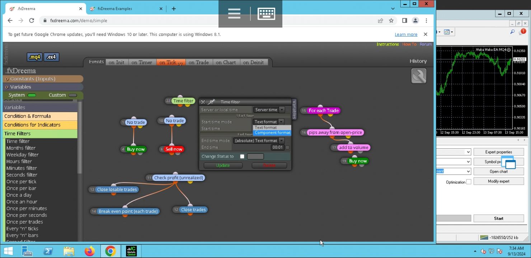Toggle the System variables switch
531x258 pixels.
[32, 95]
